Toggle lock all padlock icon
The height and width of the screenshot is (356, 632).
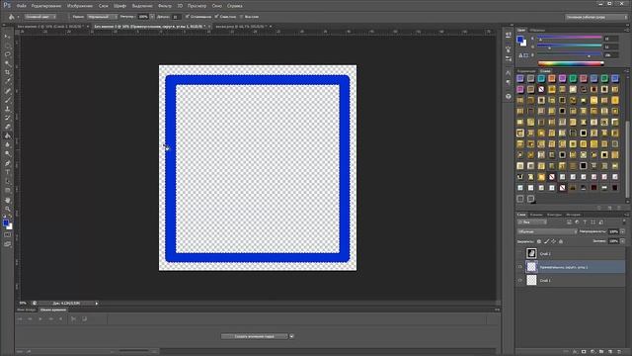[x=561, y=241]
